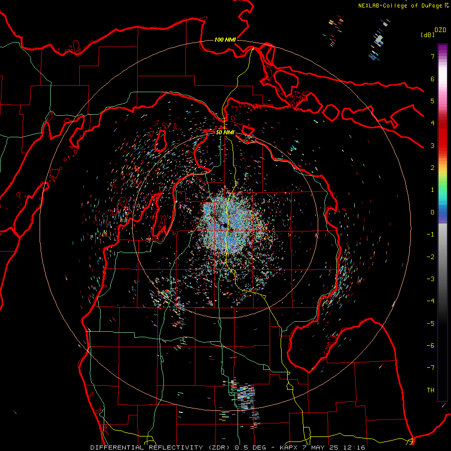Screen dimensions: 451x451
Task: Click the 7 MAY 25 12:16 timestamp
Action: [x=335, y=447]
